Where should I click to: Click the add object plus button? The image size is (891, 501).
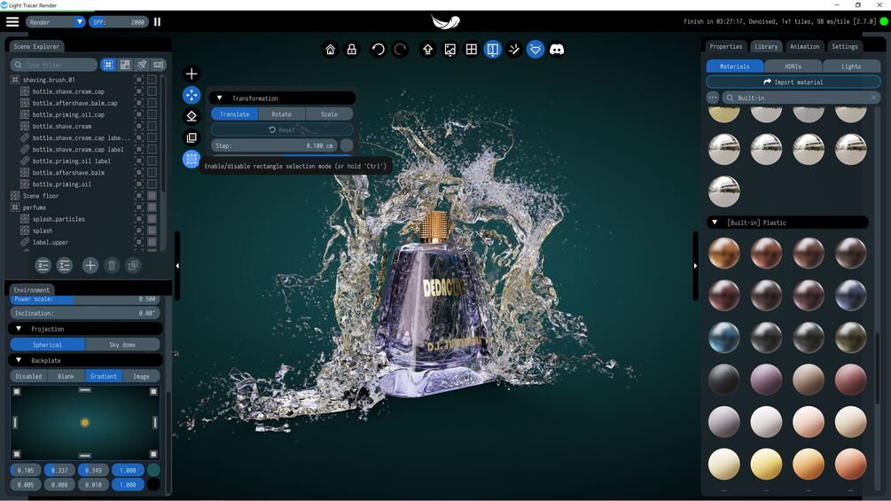(x=90, y=265)
